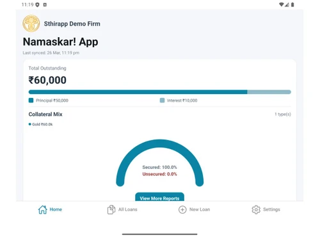Viewport: 320px width, 240px height.
Task: Open the Home house icon
Action: pyautogui.click(x=43, y=209)
